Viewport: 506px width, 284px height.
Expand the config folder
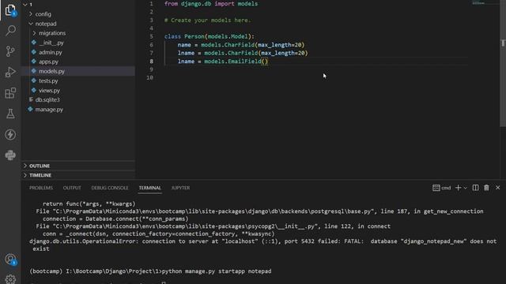(x=78, y=14)
